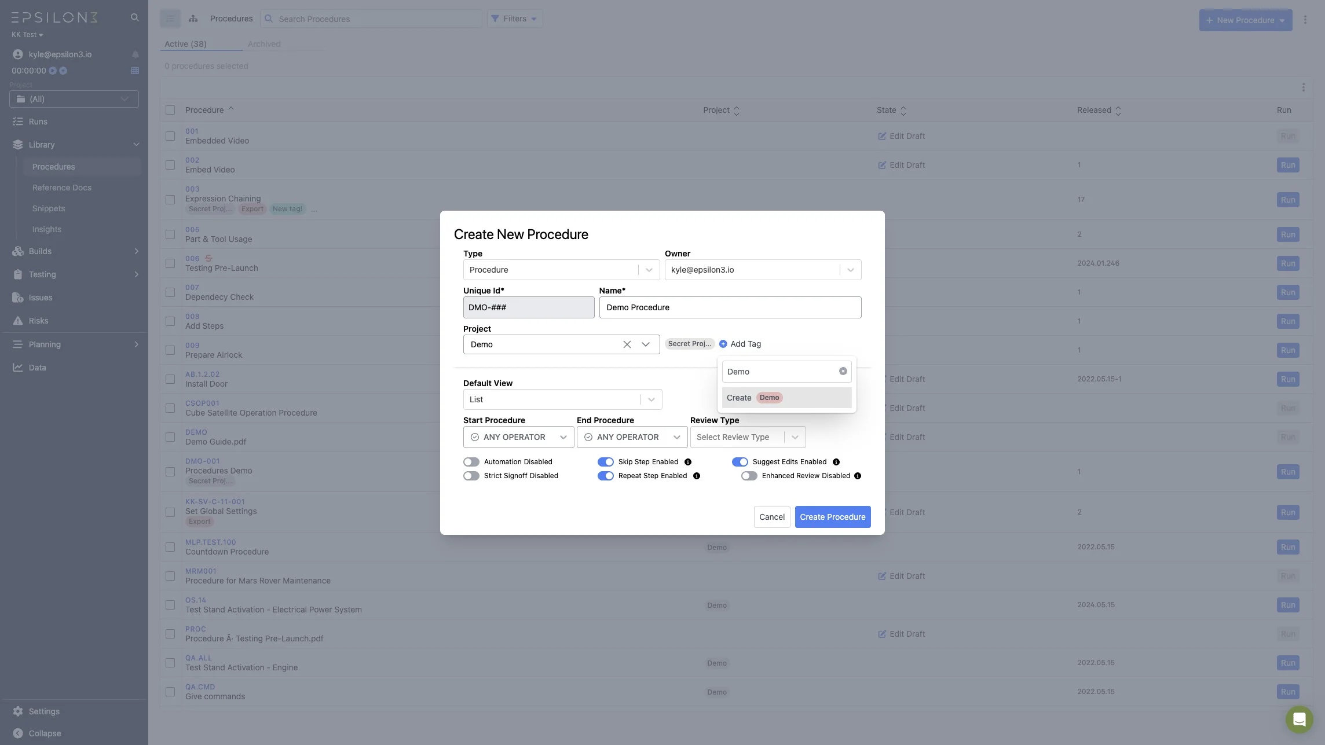This screenshot has height=745, width=1325.
Task: Go to Snippets in Library
Action: coord(49,208)
